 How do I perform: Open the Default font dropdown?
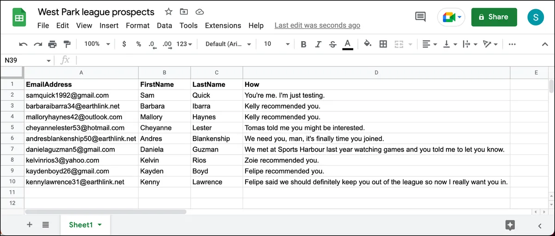point(228,44)
